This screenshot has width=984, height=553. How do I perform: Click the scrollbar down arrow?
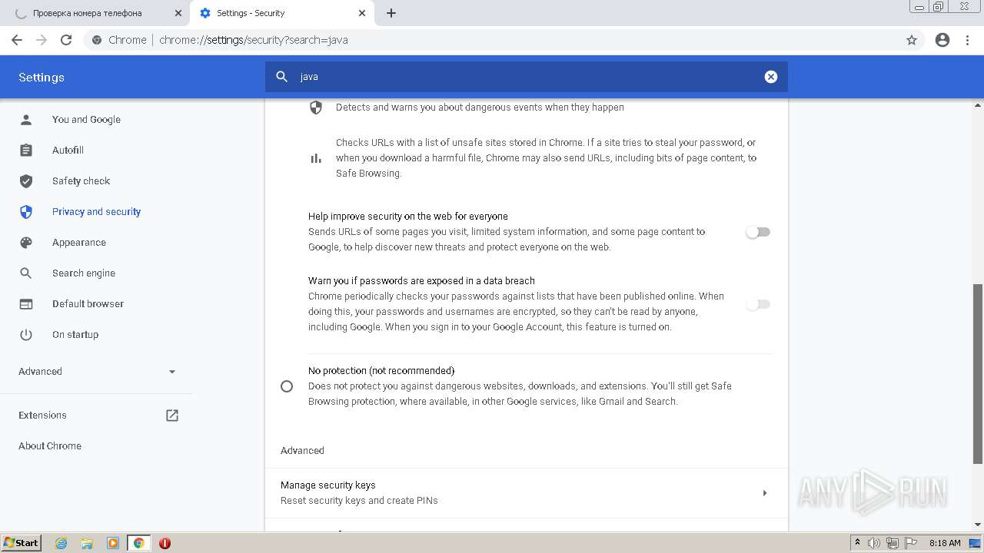[978, 525]
